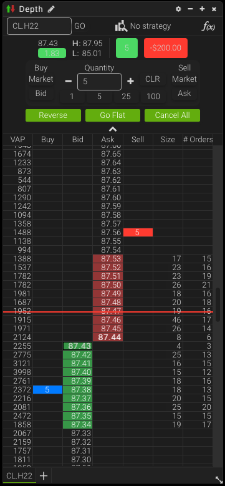Add a new tab with plus button
This screenshot has height=486, width=225.
pos(44,476)
